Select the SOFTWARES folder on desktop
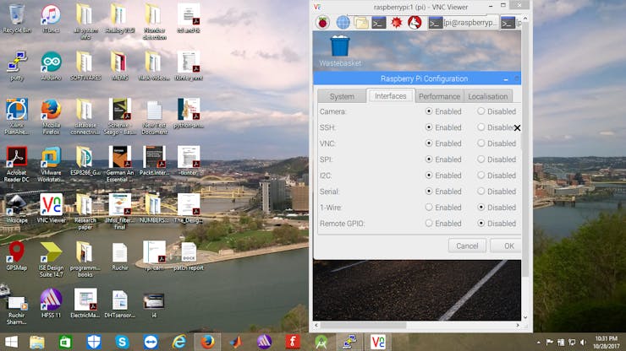The height and width of the screenshot is (351, 626). click(x=85, y=66)
